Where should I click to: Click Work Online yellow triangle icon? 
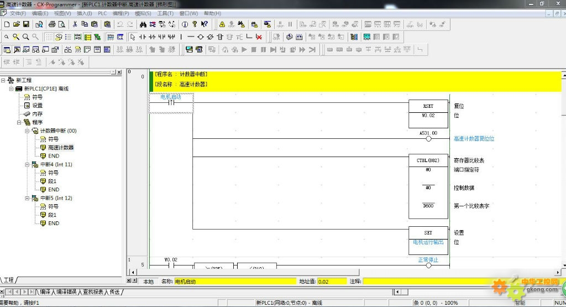point(222,24)
